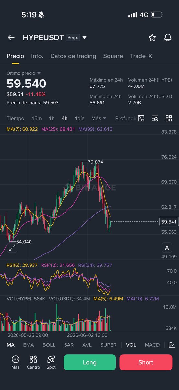Viewport: 179px width, 390px height.
Task: Open the Profundidad depth view
Action: click(x=125, y=118)
